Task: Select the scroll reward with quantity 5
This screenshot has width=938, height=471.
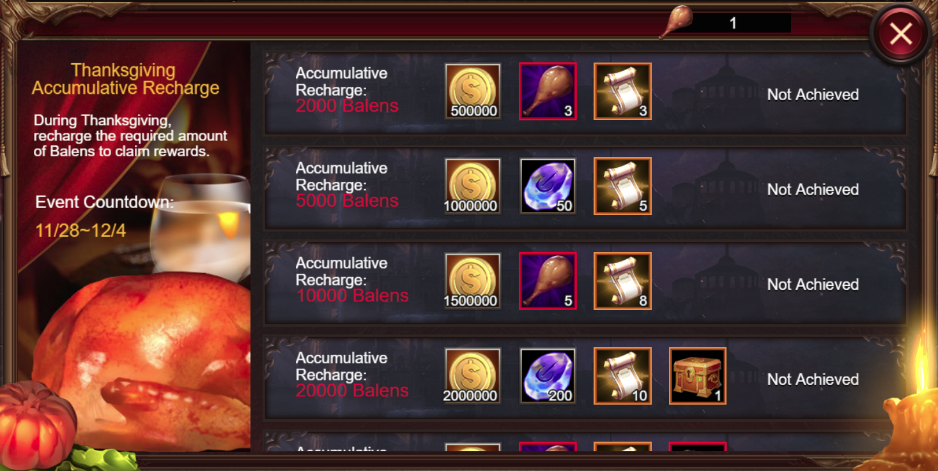Action: tap(622, 186)
